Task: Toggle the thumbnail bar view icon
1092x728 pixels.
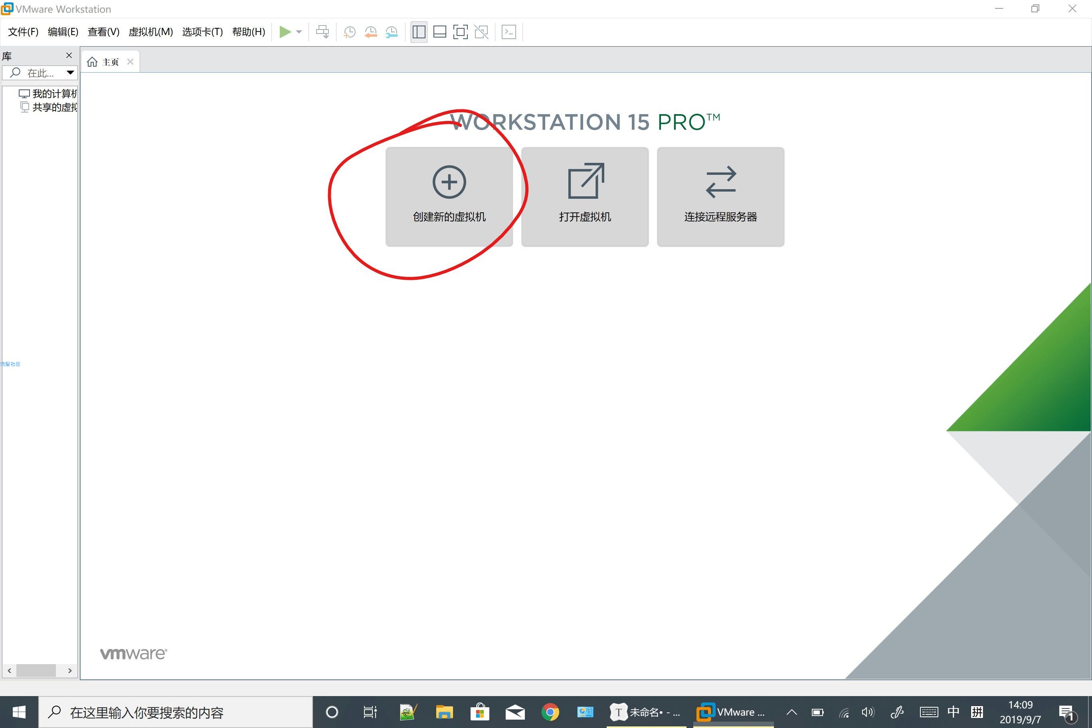Action: [440, 32]
